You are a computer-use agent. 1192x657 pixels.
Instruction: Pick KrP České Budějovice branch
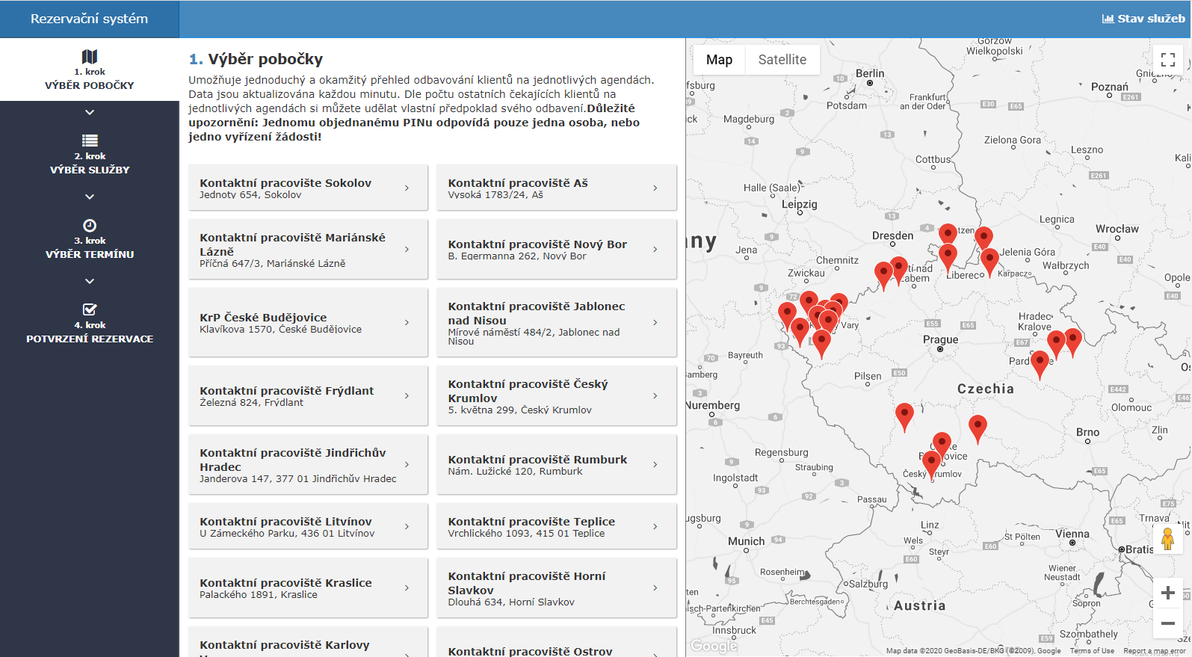tap(308, 322)
